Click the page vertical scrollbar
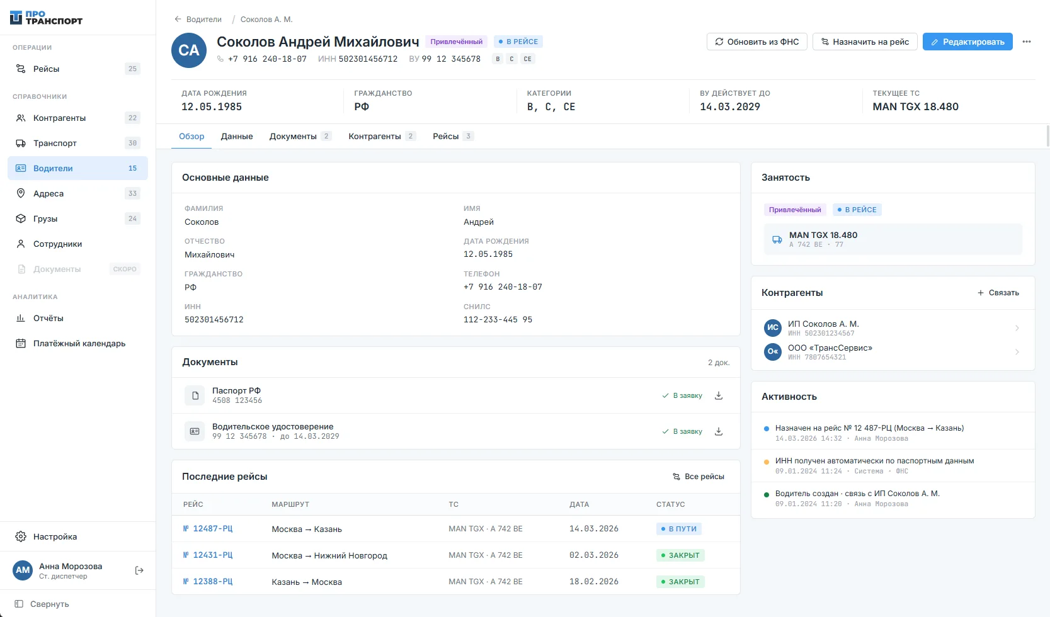The width and height of the screenshot is (1050, 617). click(x=1047, y=136)
